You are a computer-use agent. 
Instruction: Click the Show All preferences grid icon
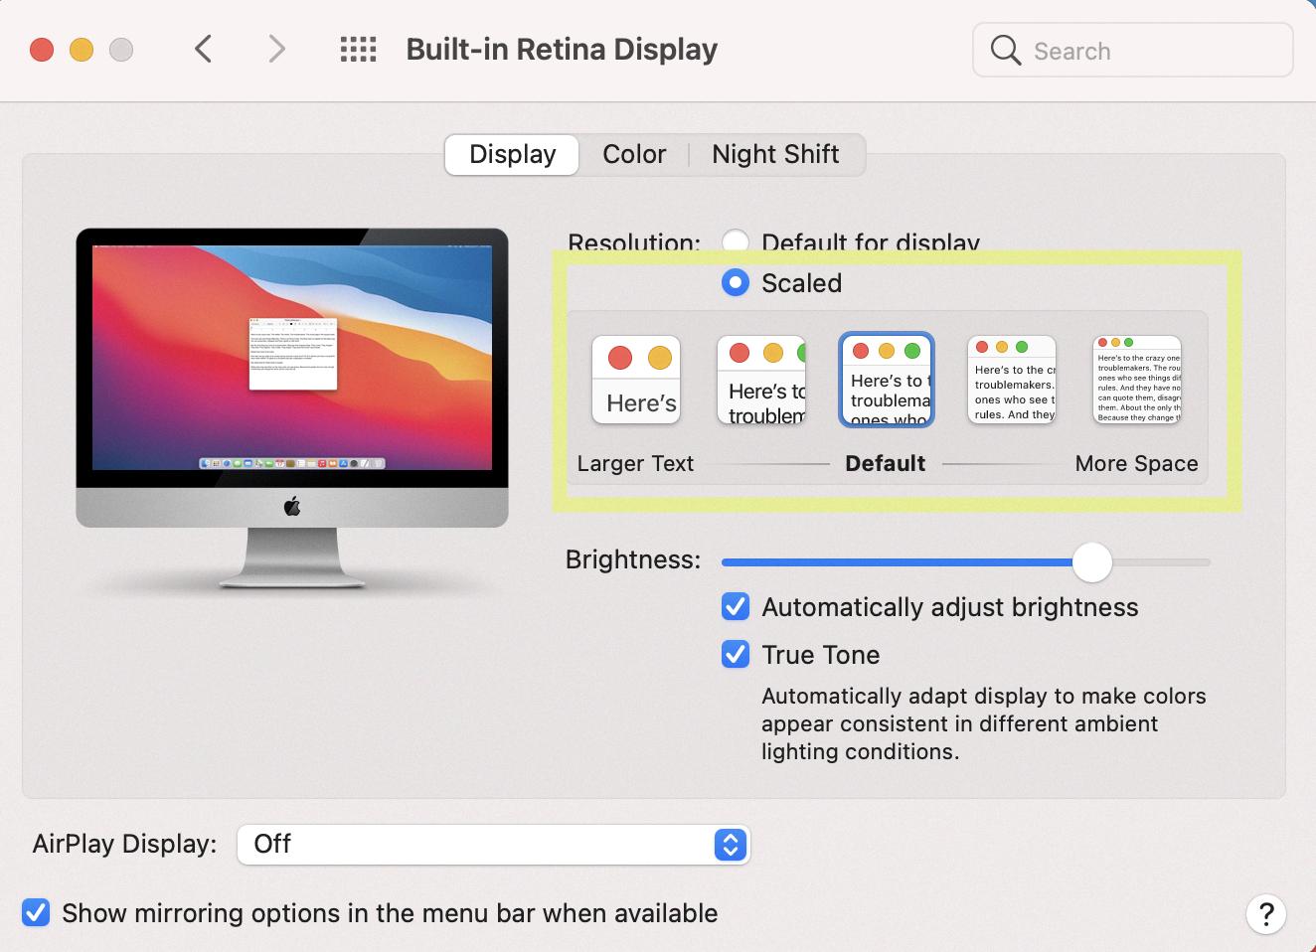pos(357,49)
